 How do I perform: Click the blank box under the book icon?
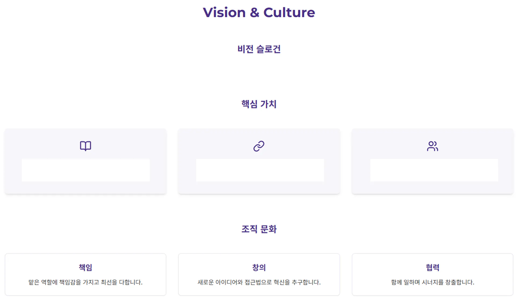point(85,170)
